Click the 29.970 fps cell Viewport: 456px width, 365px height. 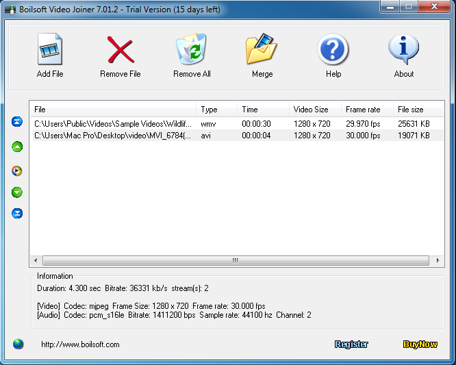[363, 124]
